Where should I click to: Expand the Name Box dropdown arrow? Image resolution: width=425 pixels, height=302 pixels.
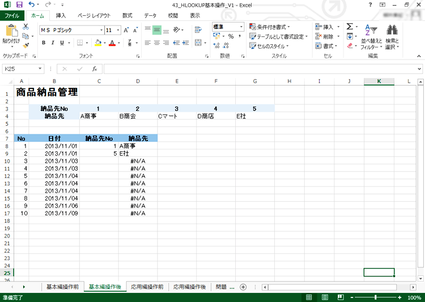pyautogui.click(x=40, y=69)
